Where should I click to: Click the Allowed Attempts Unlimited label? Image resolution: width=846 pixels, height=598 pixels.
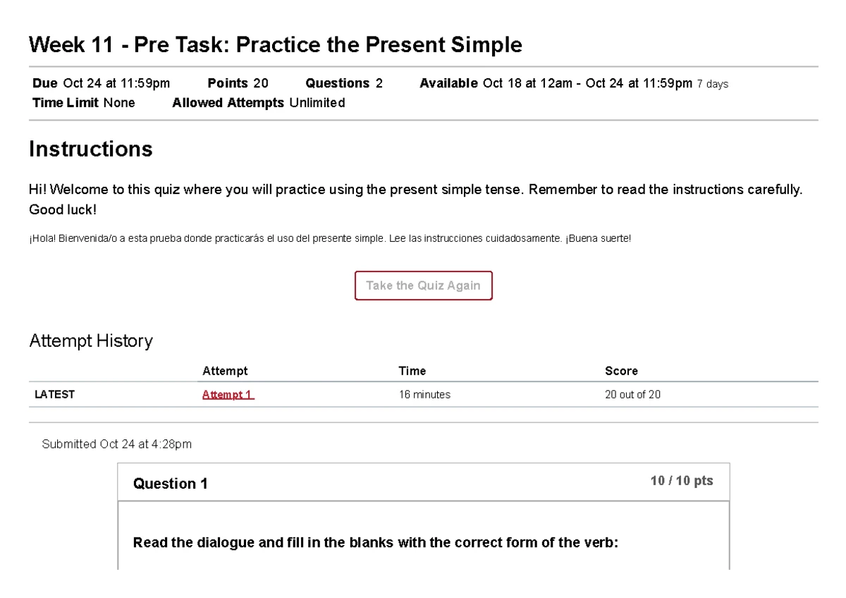click(x=258, y=102)
